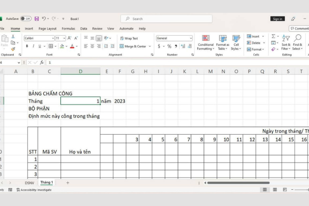
Task: Click Find & Select in Editing group
Action: [x=297, y=42]
